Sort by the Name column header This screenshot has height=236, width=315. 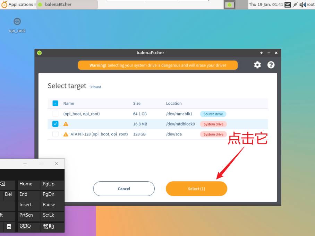click(69, 103)
